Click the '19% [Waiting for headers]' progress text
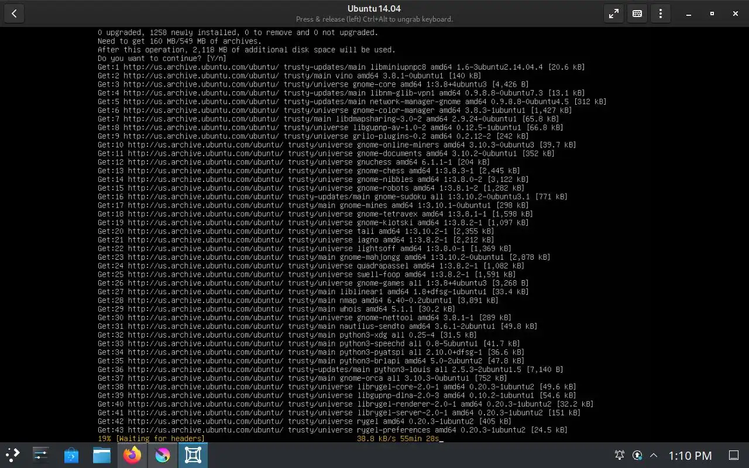 (x=152, y=438)
